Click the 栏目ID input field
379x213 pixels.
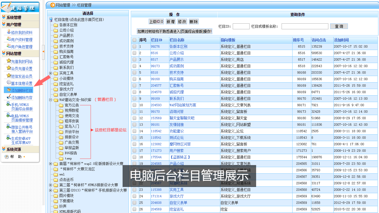(241, 26)
